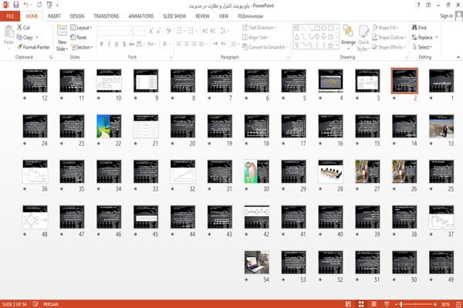The height and width of the screenshot is (308, 463).
Task: Click the Reset slide command
Action: pos(79,37)
